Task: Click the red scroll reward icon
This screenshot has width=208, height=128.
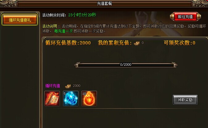Action: (52, 99)
